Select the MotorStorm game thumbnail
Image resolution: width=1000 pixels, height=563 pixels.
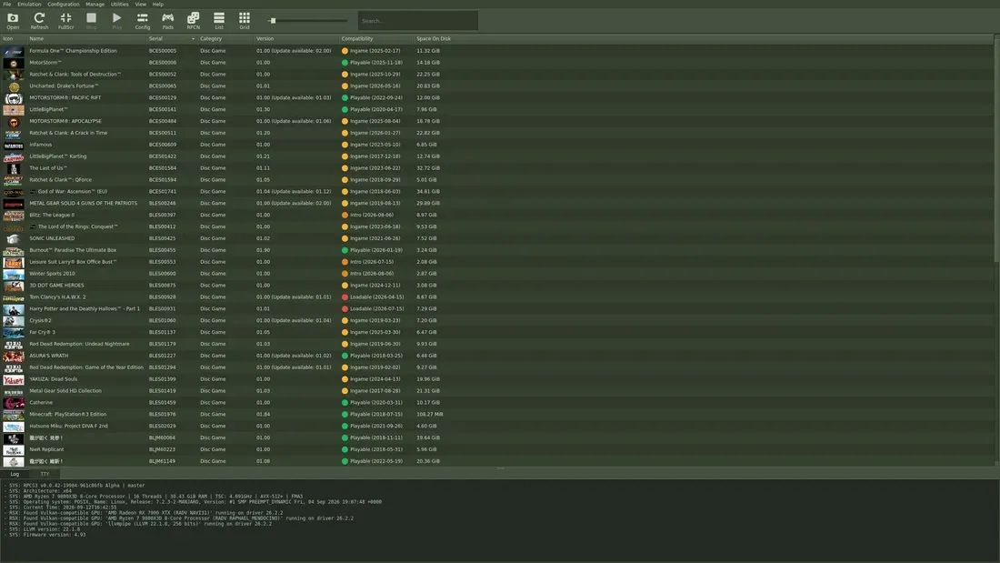click(14, 63)
